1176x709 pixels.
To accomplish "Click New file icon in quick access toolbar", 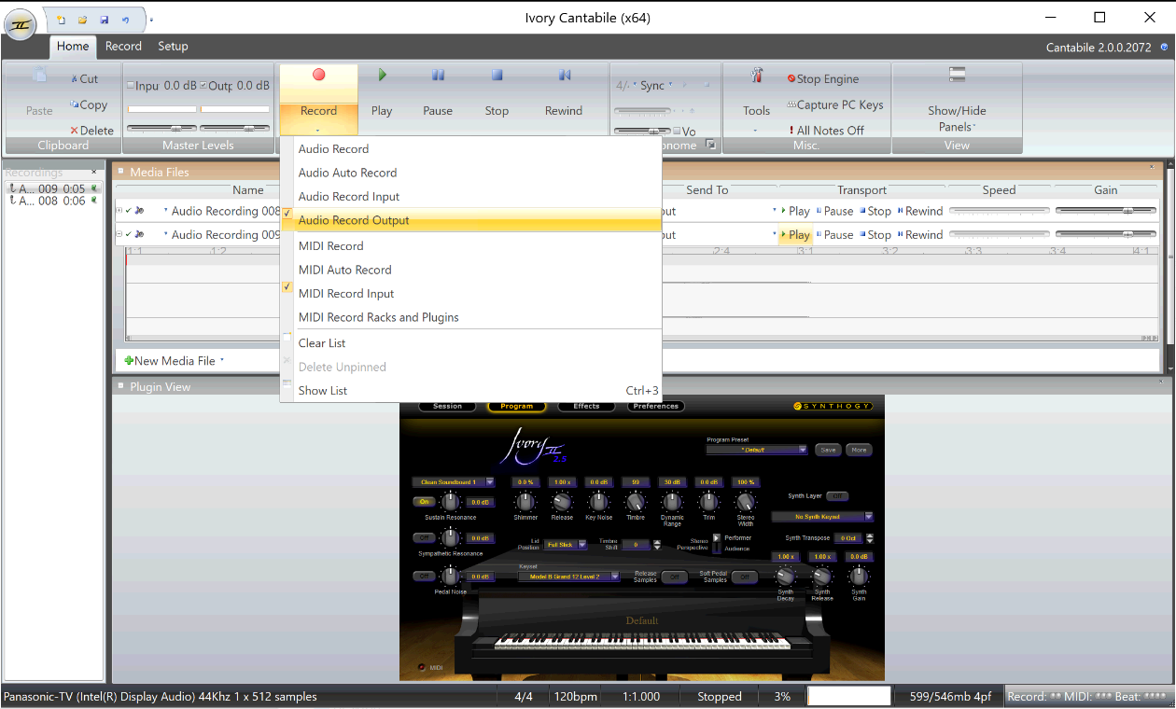I will (62, 20).
